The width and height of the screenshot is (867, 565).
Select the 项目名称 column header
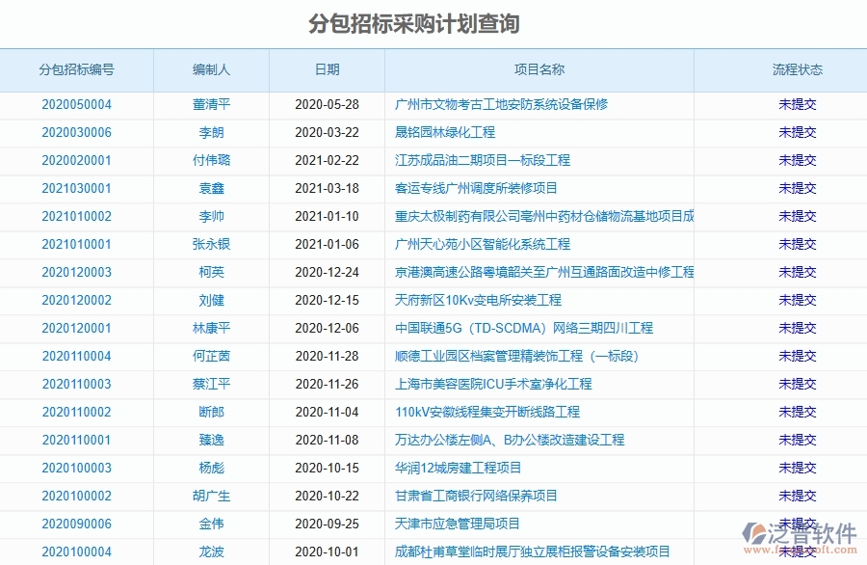[539, 69]
